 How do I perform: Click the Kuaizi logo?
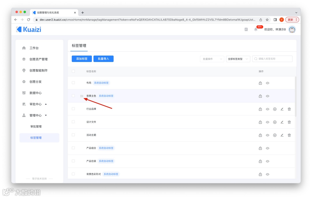tap(29, 29)
